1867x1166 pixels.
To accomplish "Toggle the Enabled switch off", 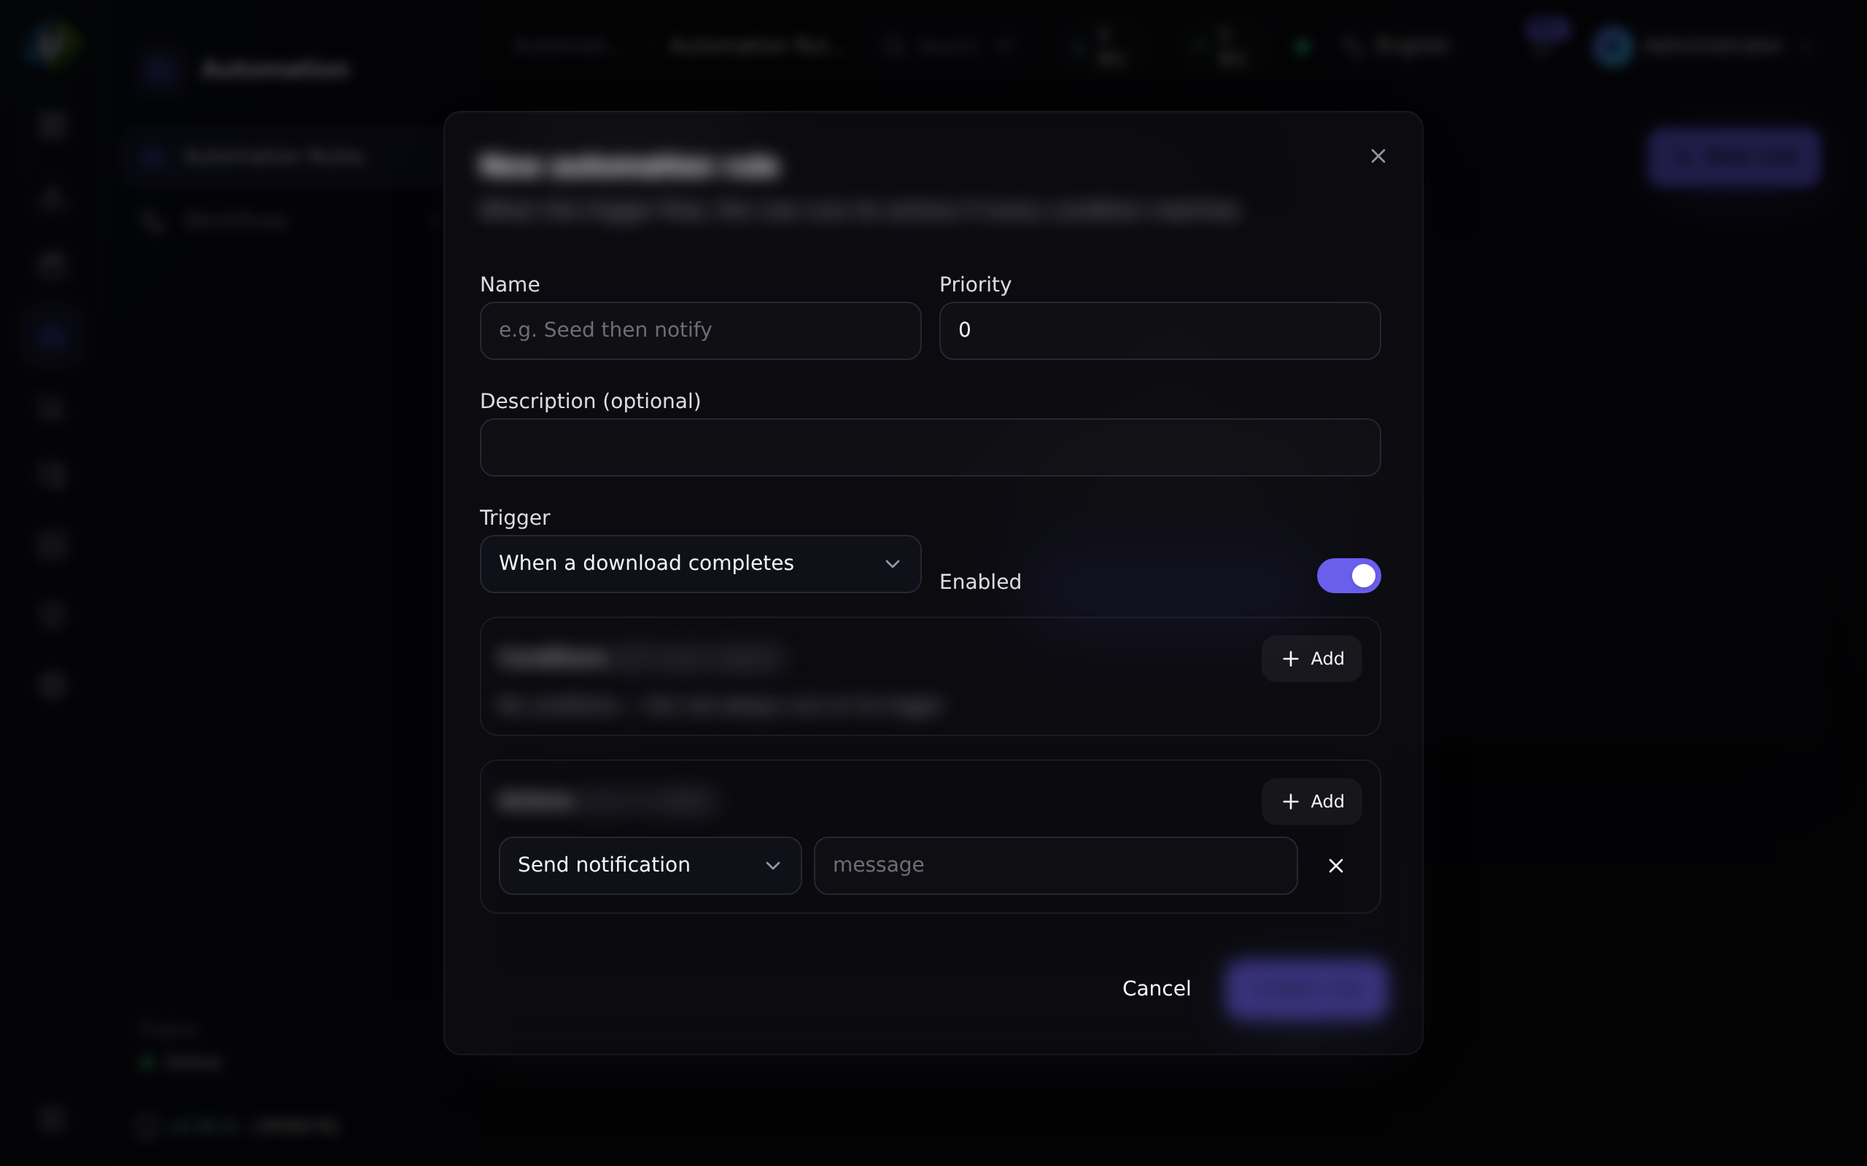I will pos(1348,576).
